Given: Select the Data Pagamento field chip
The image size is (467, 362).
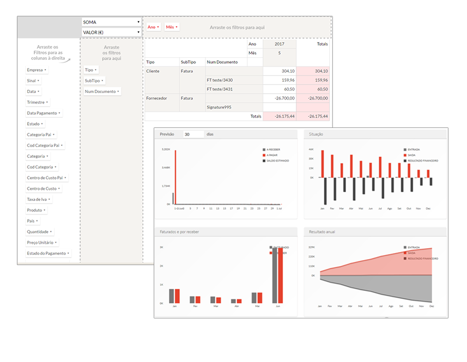Looking at the screenshot, I should pyautogui.click(x=44, y=113).
